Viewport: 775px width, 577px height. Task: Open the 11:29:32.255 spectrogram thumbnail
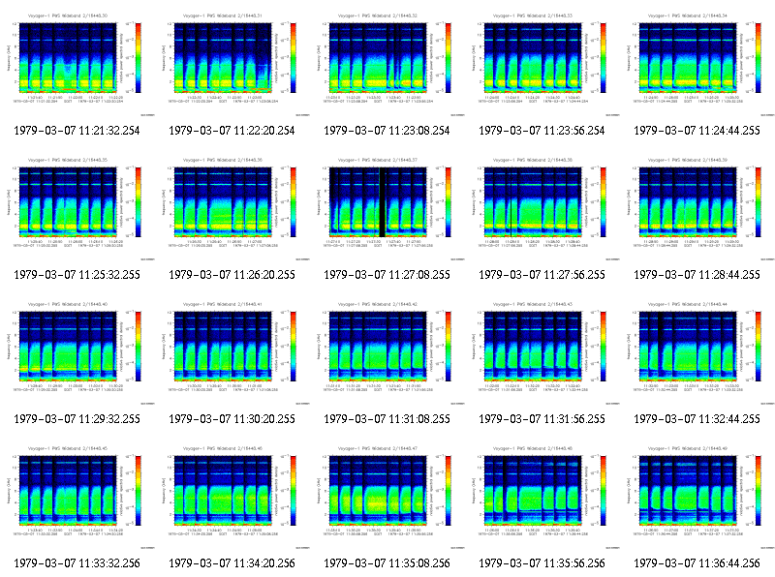[77, 352]
